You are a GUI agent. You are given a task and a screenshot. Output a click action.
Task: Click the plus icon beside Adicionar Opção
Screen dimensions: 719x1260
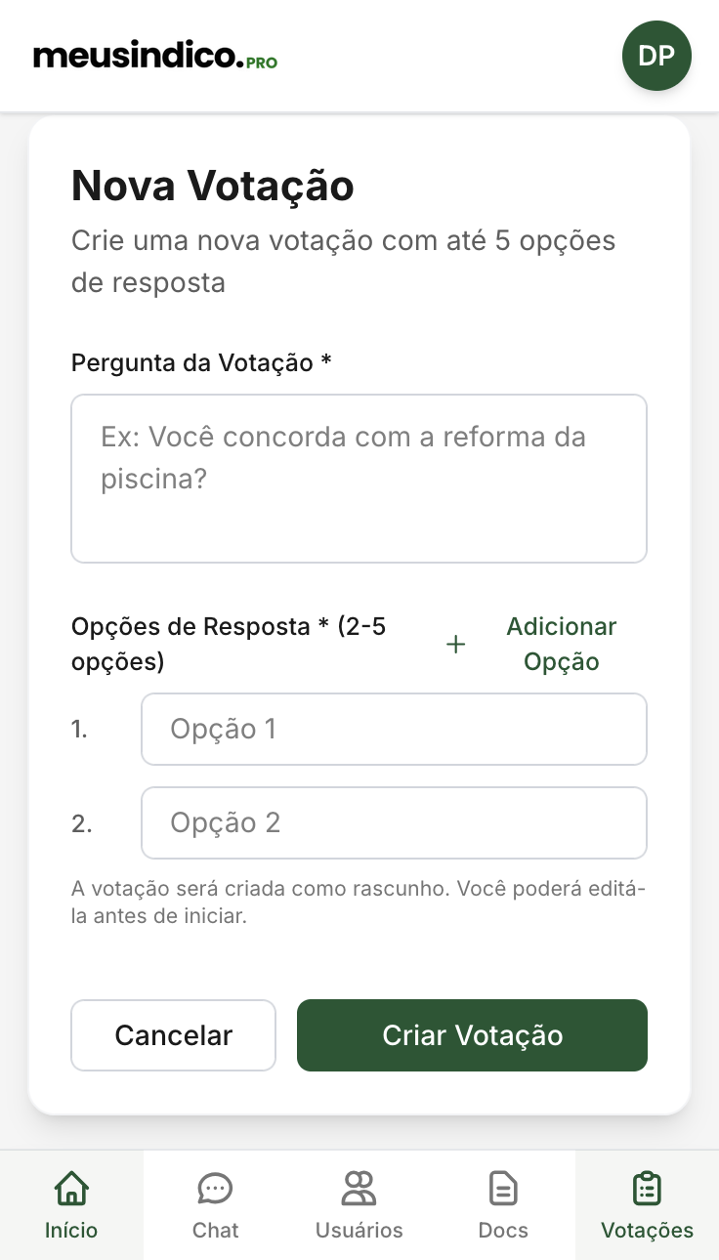click(x=455, y=644)
